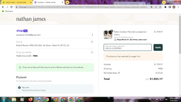This screenshot has height=102, width=181.
Task: Show hidden system tray icons
Action: (x=154, y=99)
